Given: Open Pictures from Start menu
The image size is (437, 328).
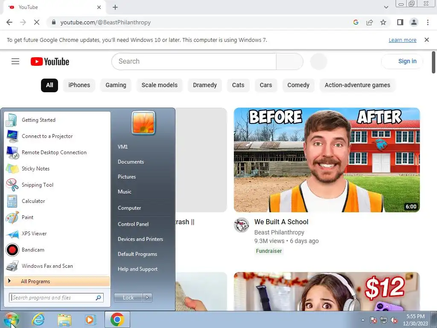Looking at the screenshot, I should pyautogui.click(x=127, y=177).
